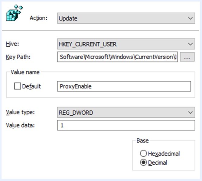Click the Value data: label

click(x=21, y=125)
